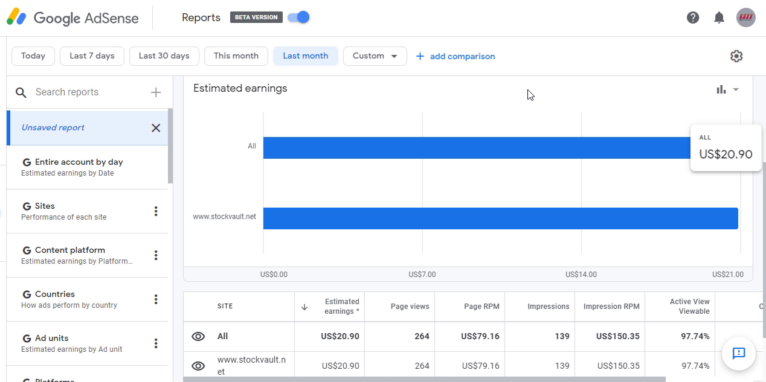Close the Unsaved report with X
This screenshot has width=766, height=382.
pyautogui.click(x=156, y=128)
